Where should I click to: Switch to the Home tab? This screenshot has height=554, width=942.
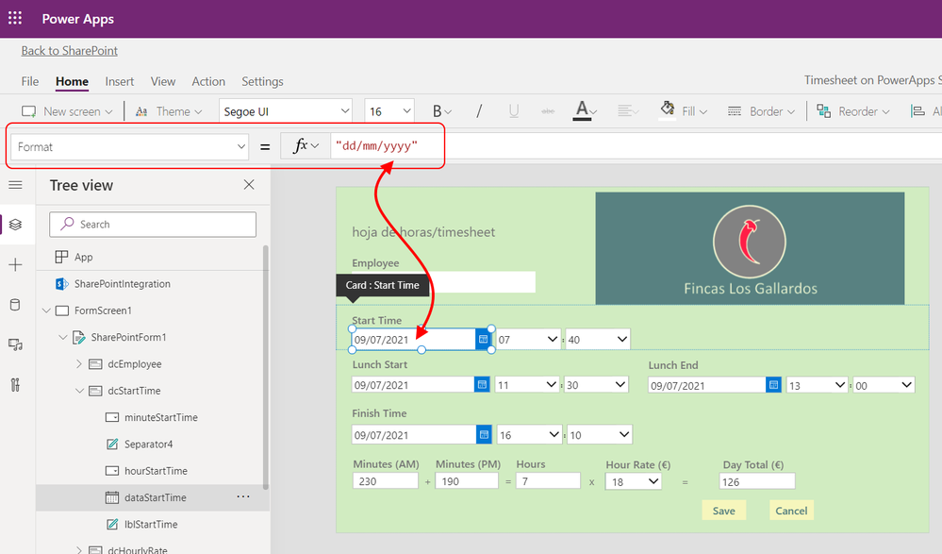(x=72, y=81)
